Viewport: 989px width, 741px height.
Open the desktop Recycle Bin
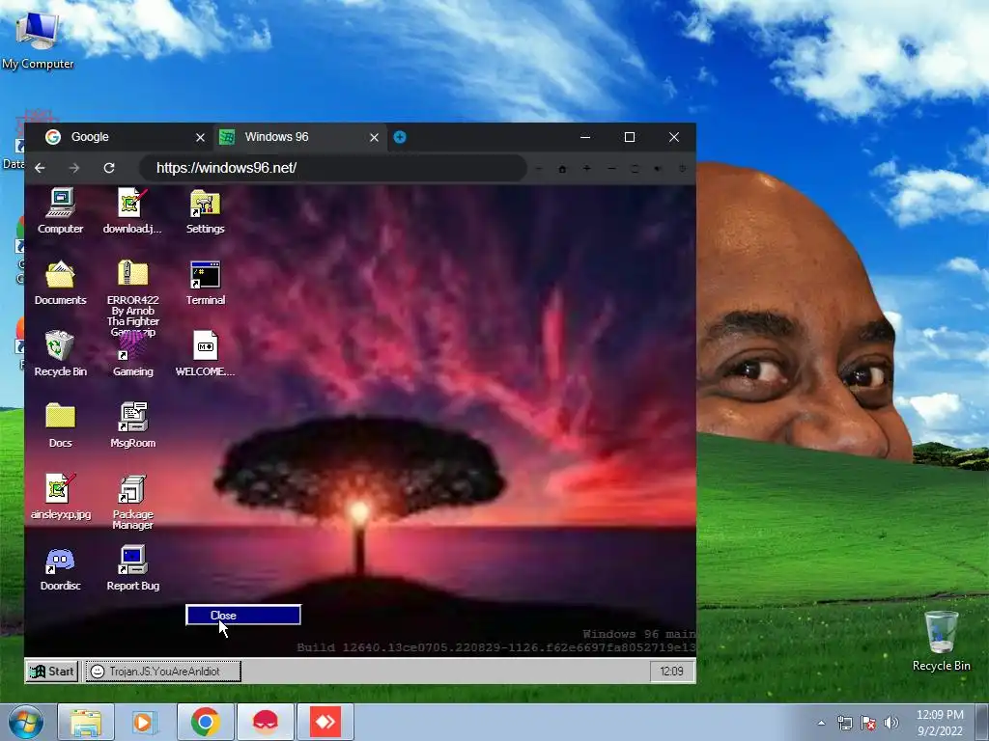click(x=941, y=641)
